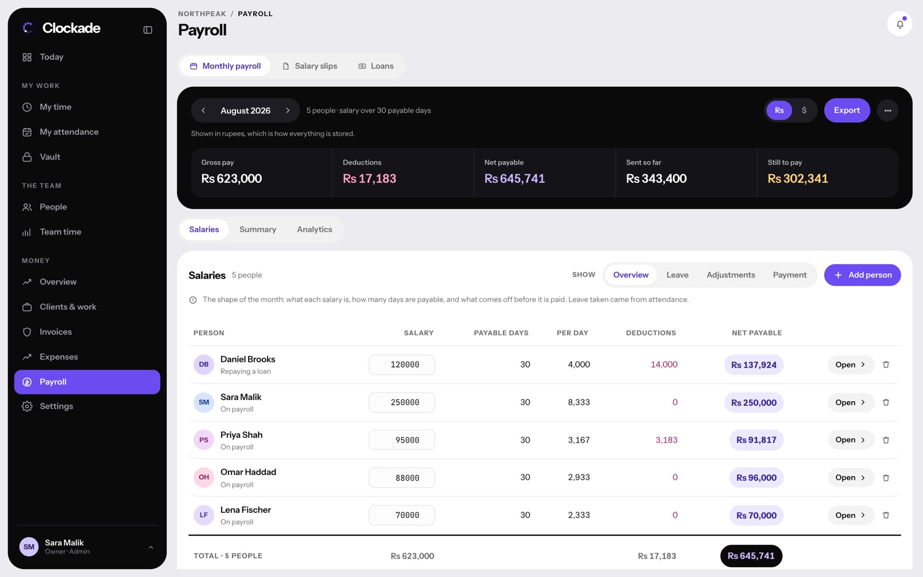
Task: Switch to Loans tab
Action: pyautogui.click(x=376, y=66)
